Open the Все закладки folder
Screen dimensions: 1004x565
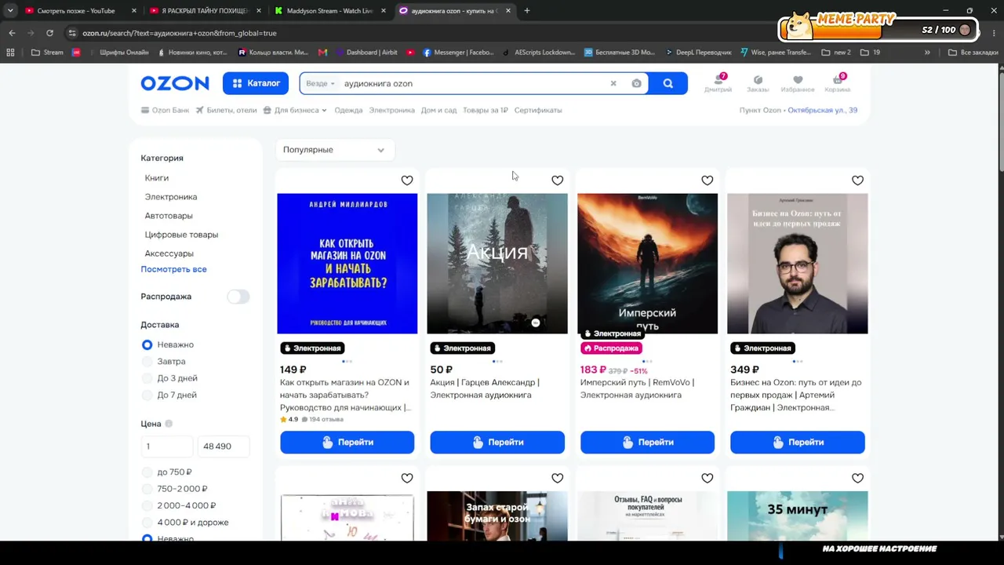(973, 53)
